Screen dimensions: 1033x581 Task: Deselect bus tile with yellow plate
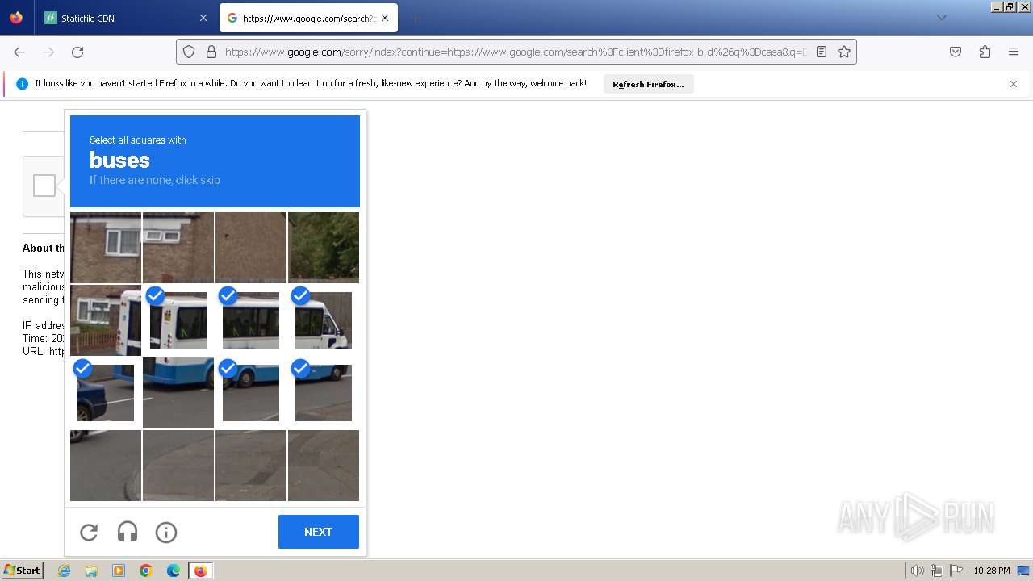tap(178, 320)
